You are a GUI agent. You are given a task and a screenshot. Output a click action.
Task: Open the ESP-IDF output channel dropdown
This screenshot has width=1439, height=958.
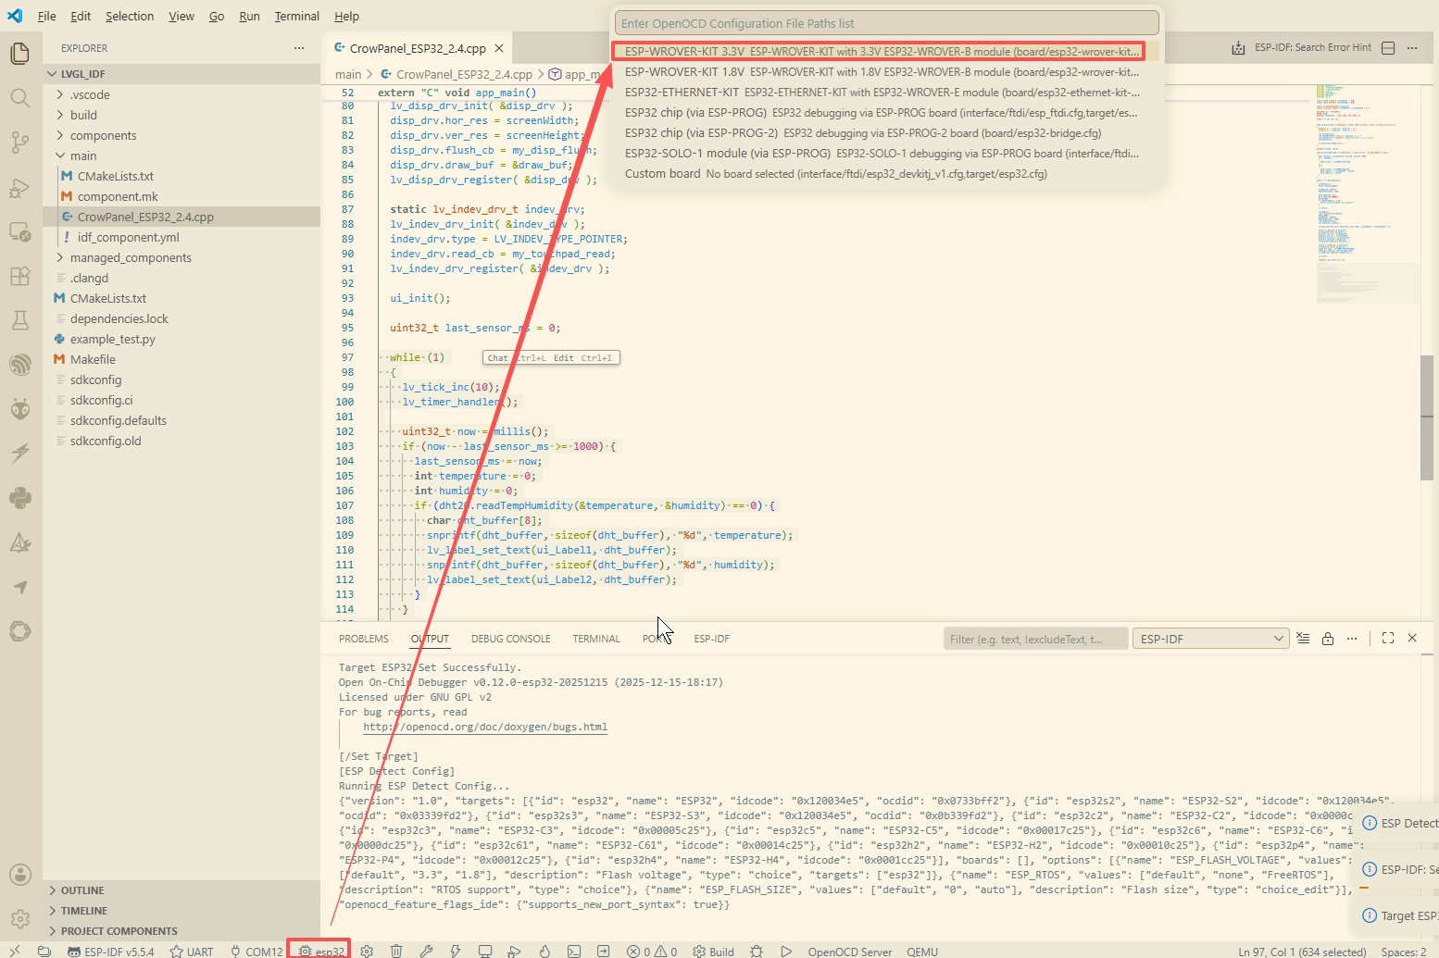1211,639
